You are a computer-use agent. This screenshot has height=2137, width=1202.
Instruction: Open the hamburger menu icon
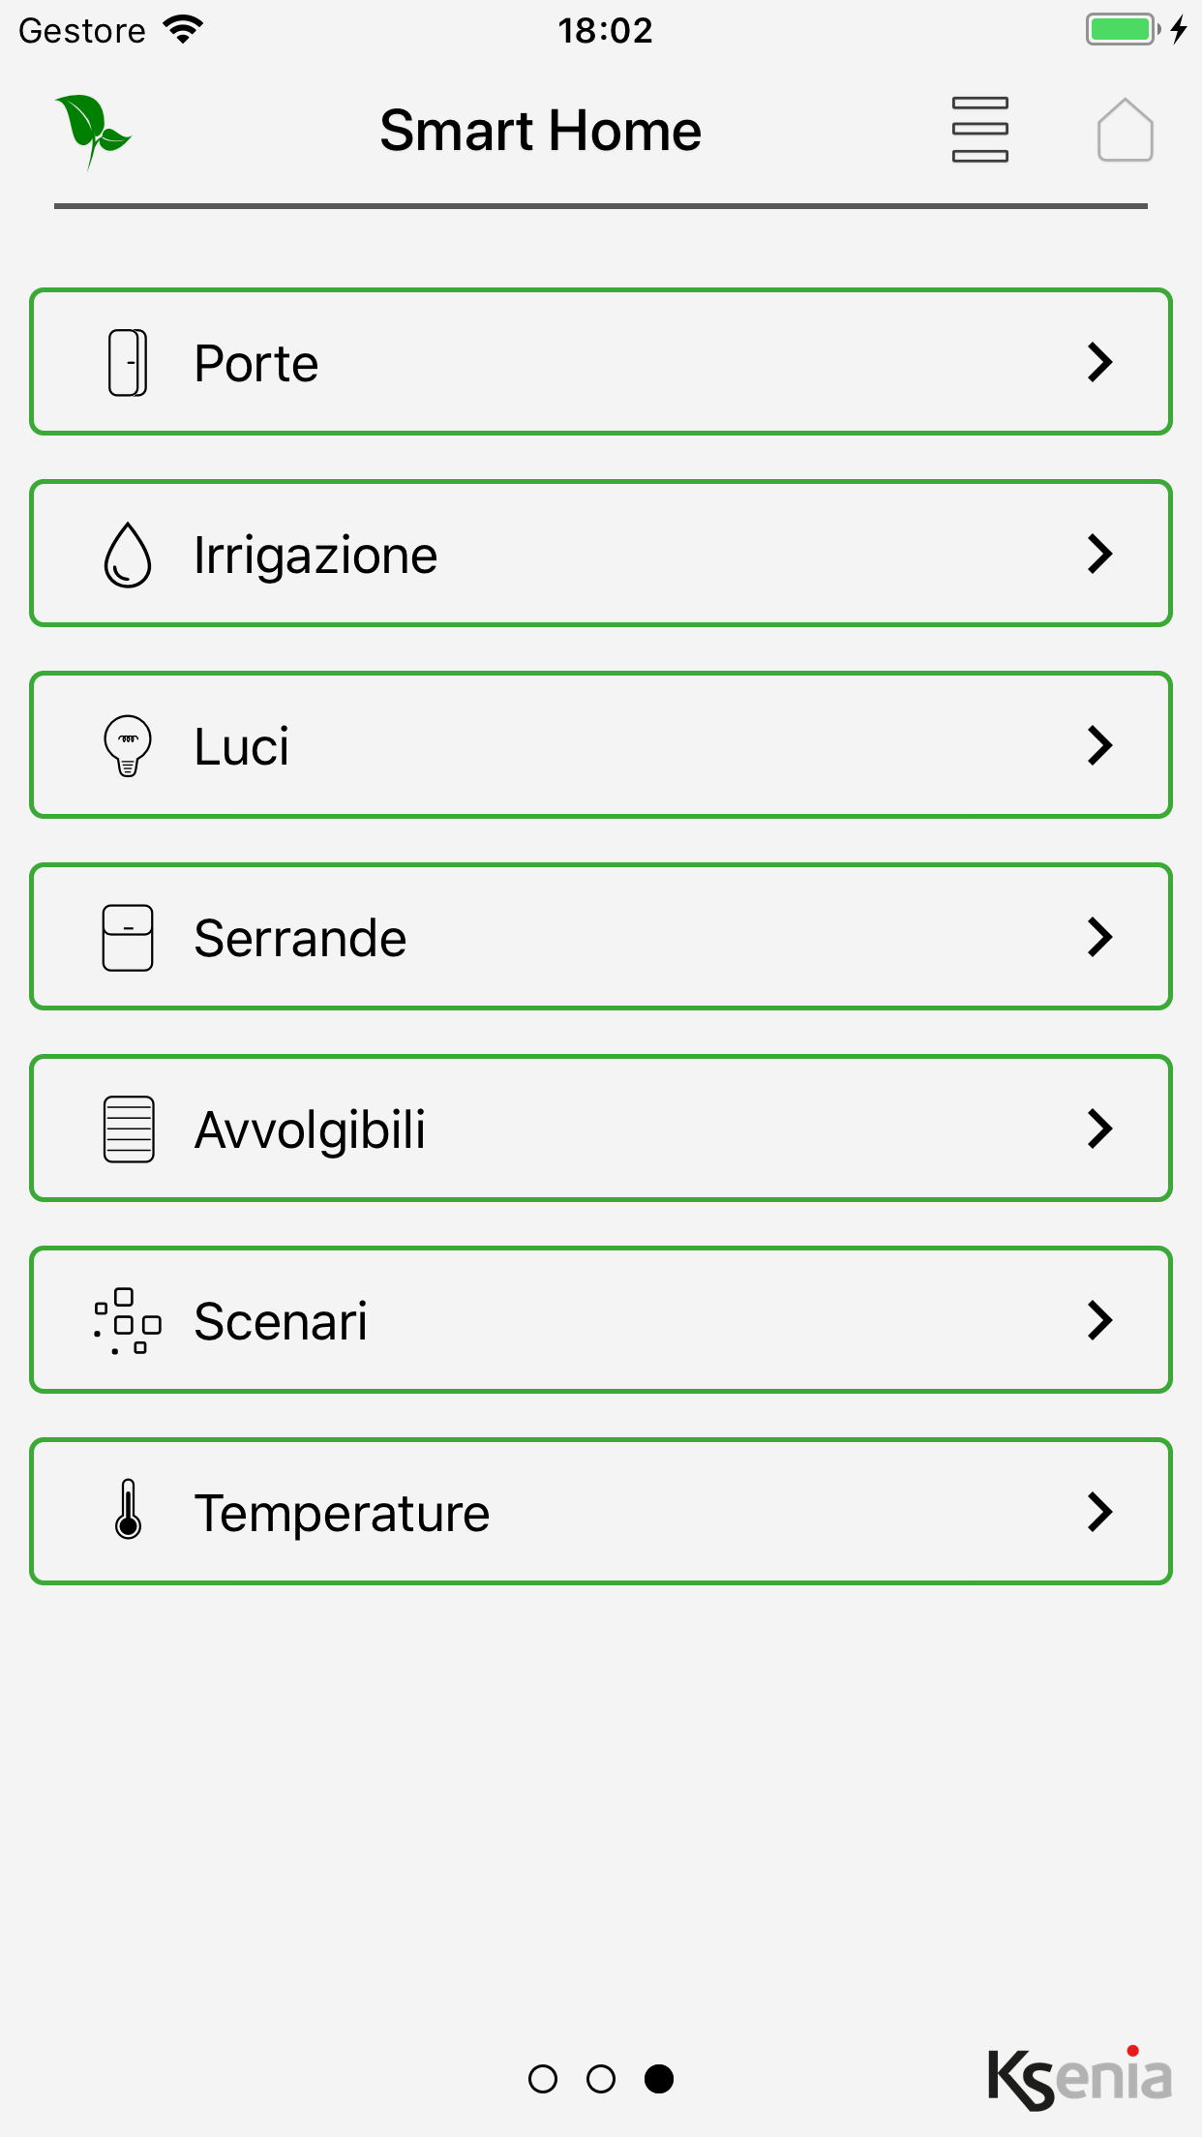click(979, 130)
